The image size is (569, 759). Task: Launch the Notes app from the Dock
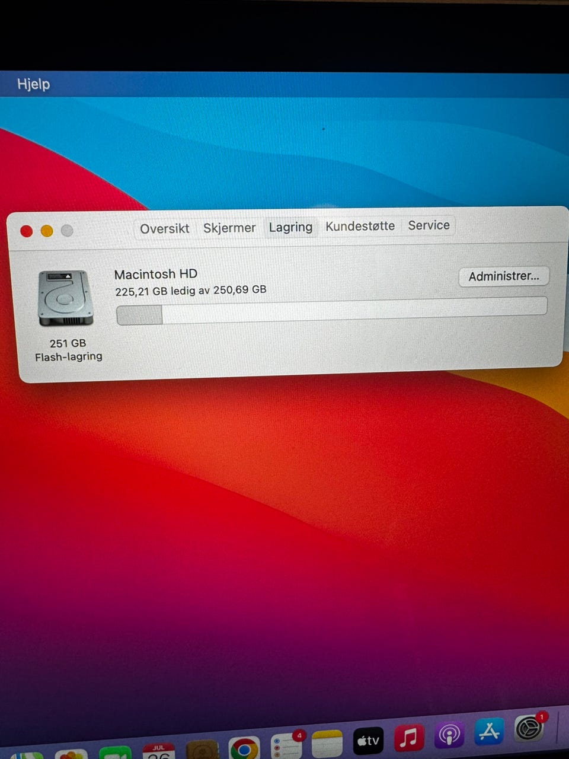coord(327,744)
